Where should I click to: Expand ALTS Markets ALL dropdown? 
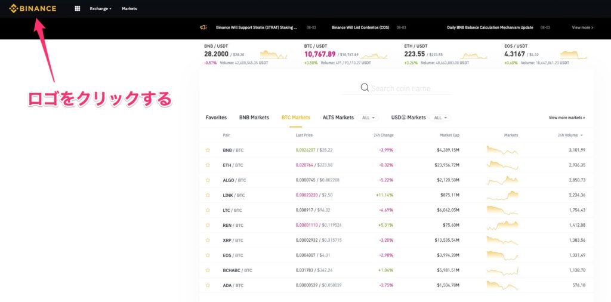pos(369,118)
